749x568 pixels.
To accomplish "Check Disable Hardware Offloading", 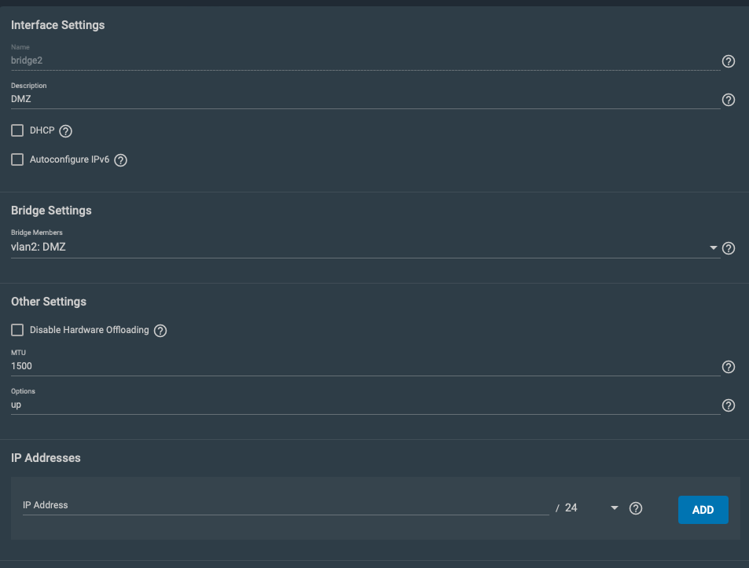I will 17,330.
